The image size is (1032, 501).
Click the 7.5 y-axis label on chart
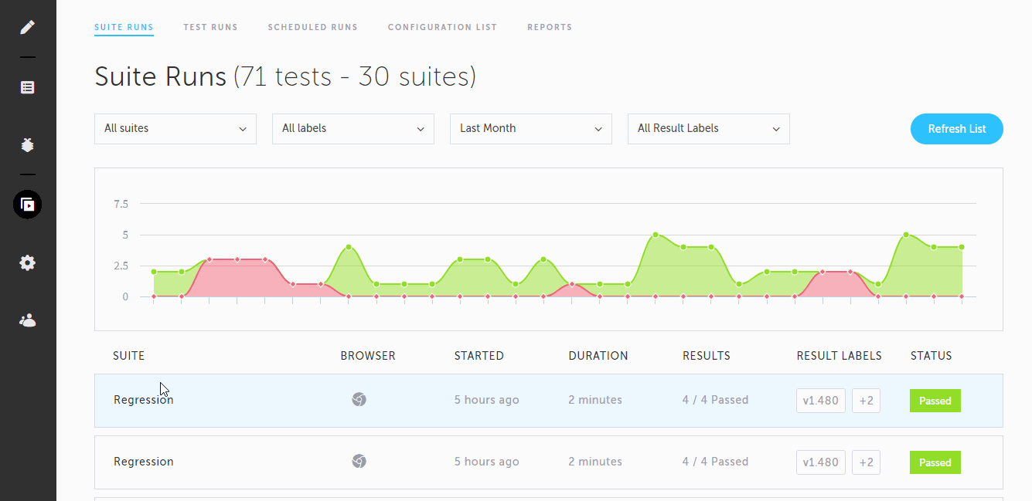[121, 204]
